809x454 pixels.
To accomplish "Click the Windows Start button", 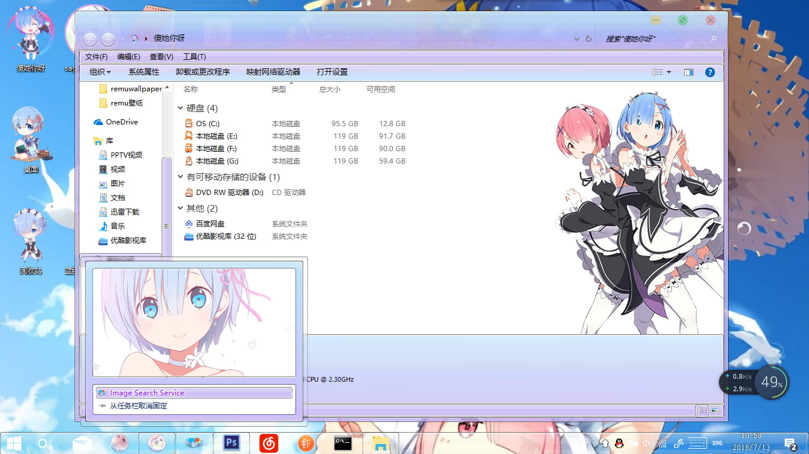I will (x=13, y=442).
